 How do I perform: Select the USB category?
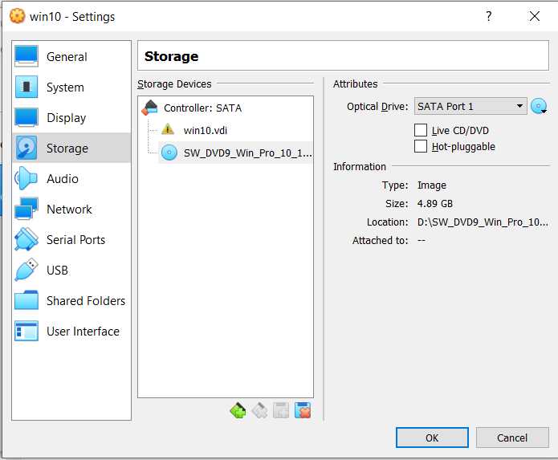(x=71, y=271)
